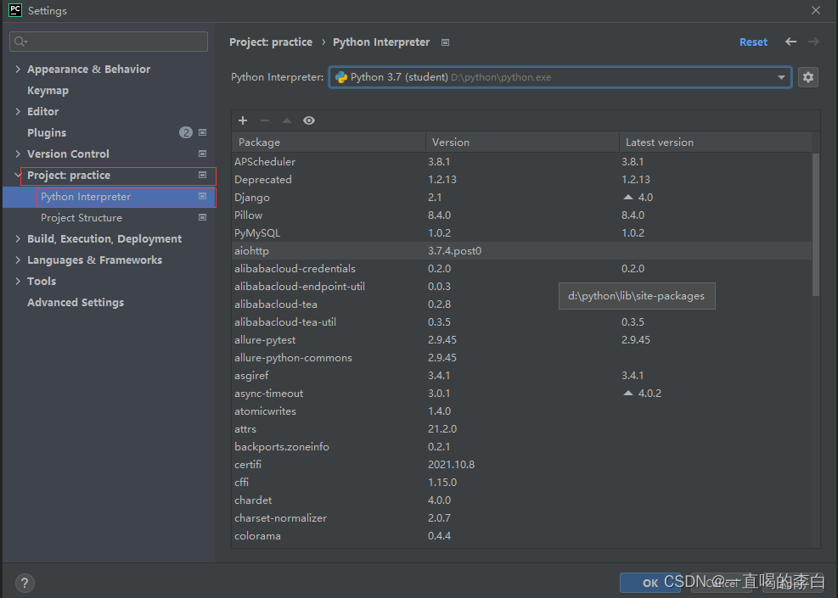This screenshot has height=598, width=838.
Task: Open Keymap settings
Action: coord(48,90)
